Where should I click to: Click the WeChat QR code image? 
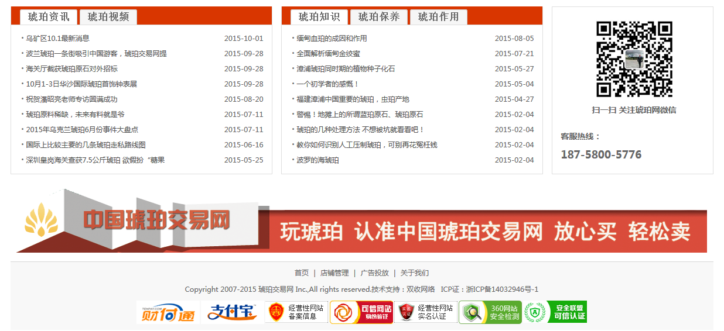(x=634, y=59)
